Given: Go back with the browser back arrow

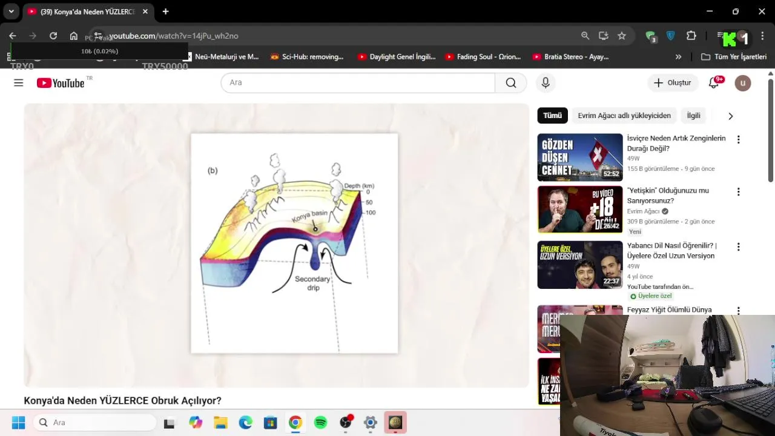Looking at the screenshot, I should click(x=13, y=36).
